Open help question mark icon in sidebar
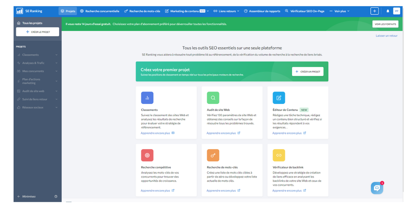The image size is (417, 208). click(x=56, y=197)
